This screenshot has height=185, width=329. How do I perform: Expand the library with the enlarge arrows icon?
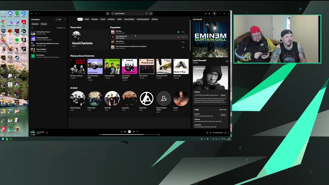pos(65,19)
